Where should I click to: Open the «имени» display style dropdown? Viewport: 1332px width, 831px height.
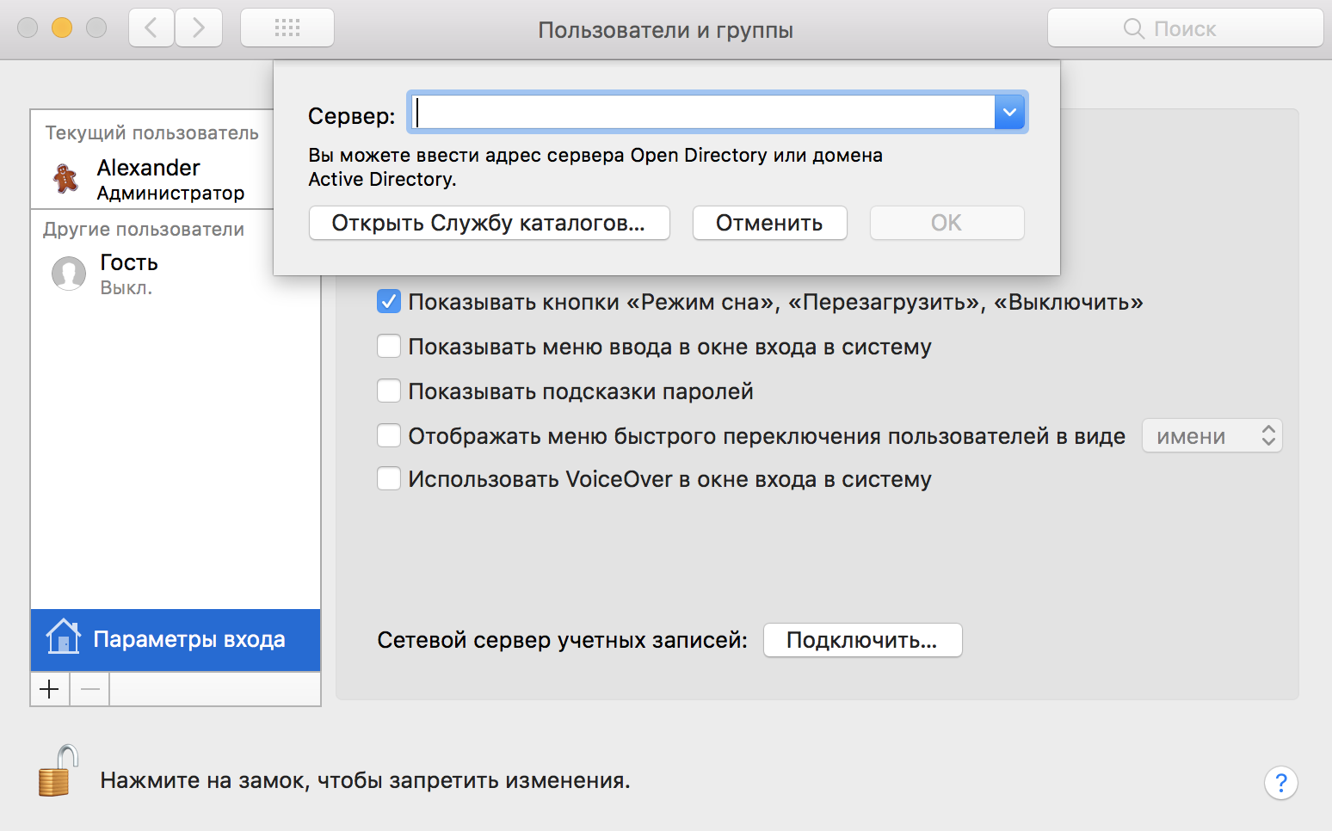pyautogui.click(x=1212, y=436)
